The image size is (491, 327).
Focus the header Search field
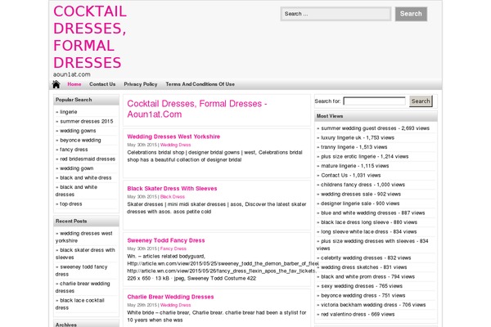pos(336,14)
